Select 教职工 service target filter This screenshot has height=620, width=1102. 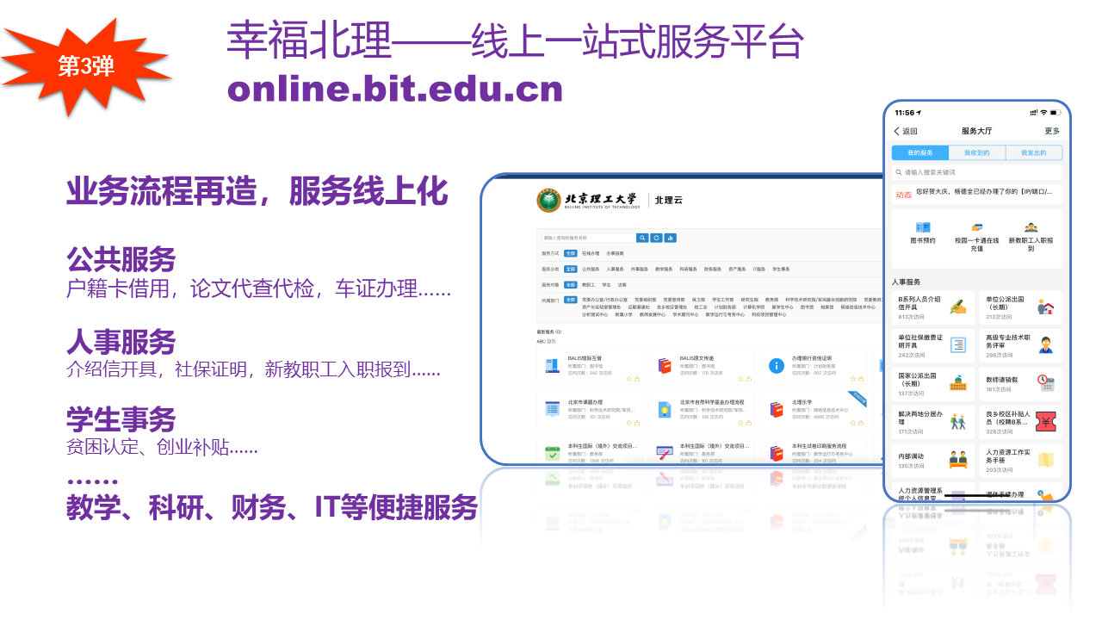click(x=588, y=285)
